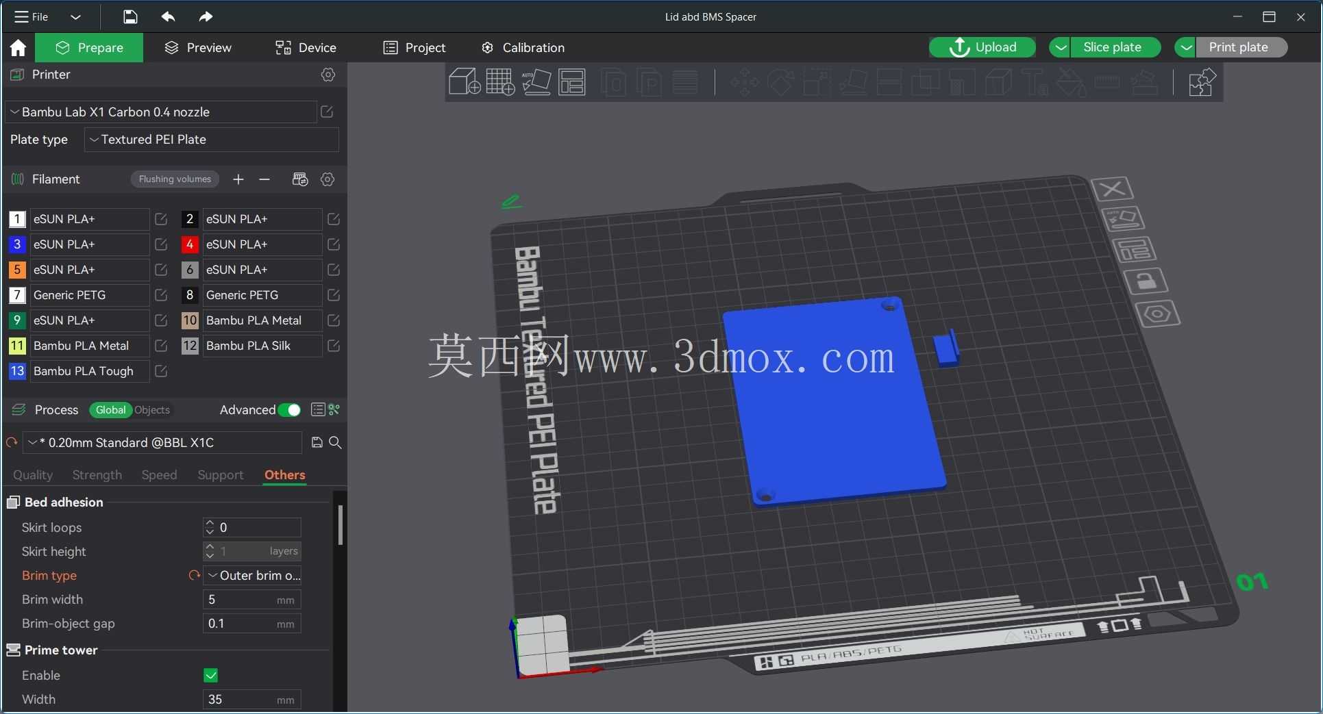Click the orange filament 5 color swatch
This screenshot has height=714, width=1323.
tap(17, 270)
